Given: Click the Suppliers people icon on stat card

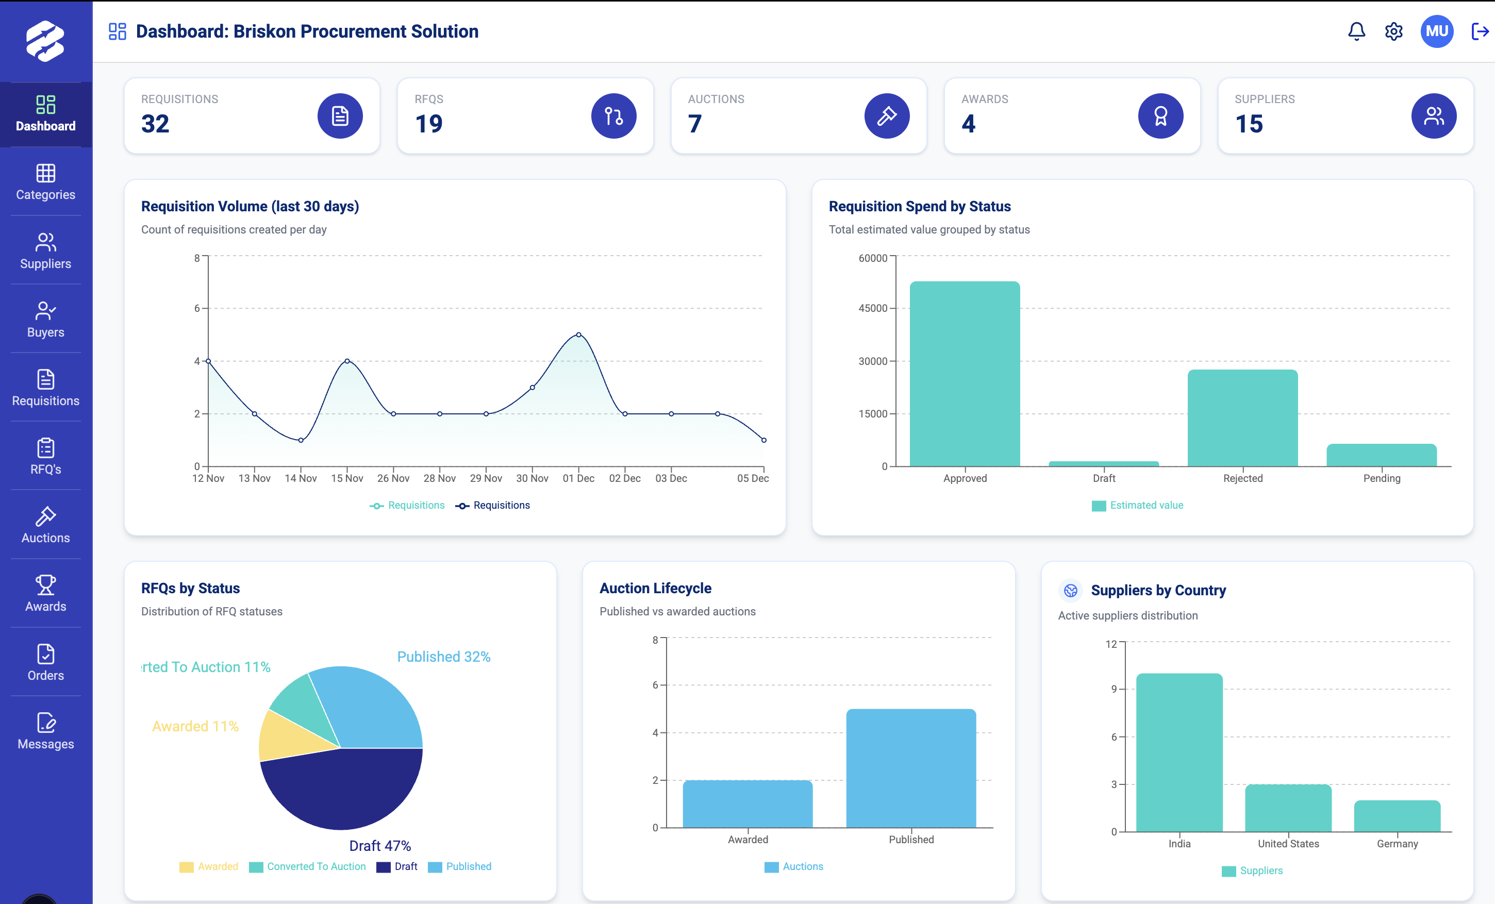Looking at the screenshot, I should pos(1433,116).
